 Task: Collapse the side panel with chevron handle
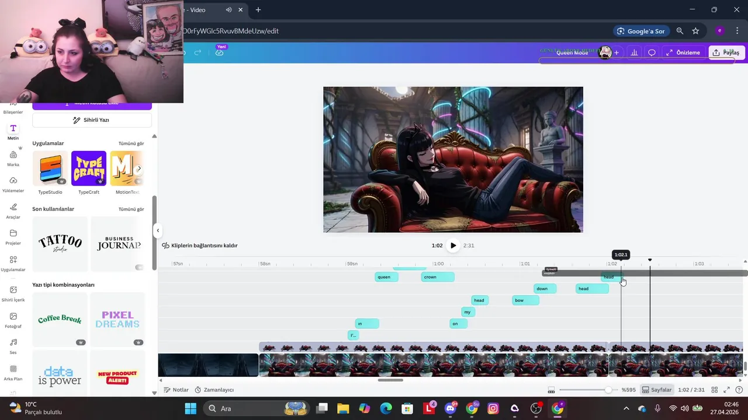pyautogui.click(x=158, y=230)
